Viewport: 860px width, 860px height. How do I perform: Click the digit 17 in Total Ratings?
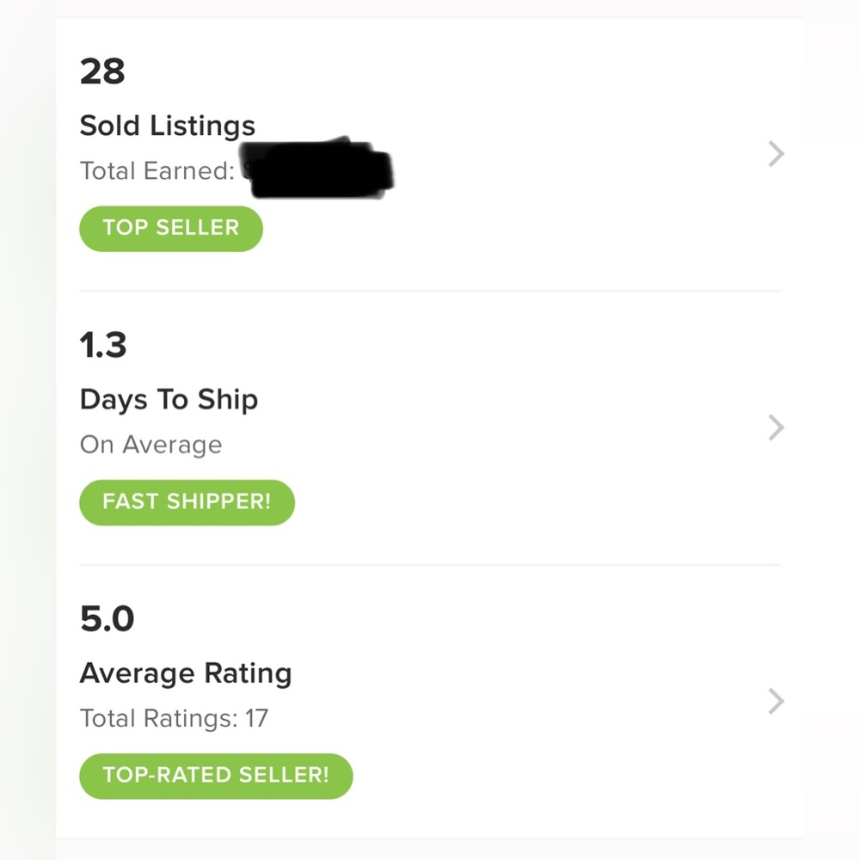click(256, 718)
